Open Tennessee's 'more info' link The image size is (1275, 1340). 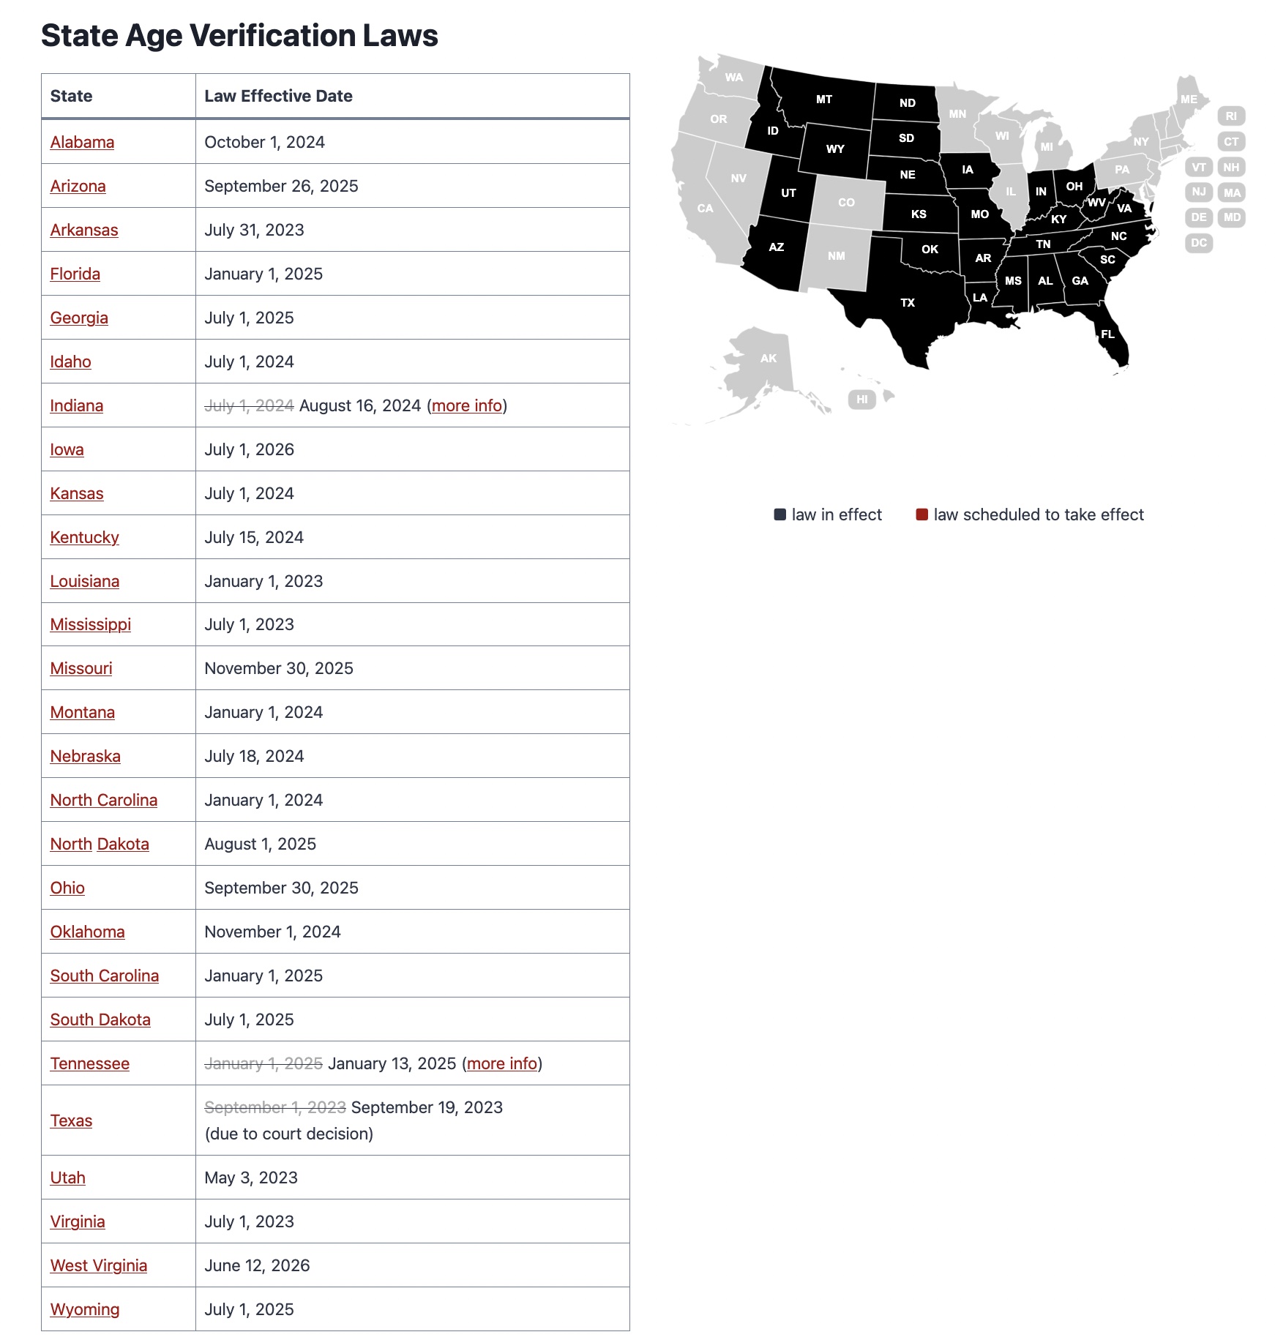click(502, 1063)
